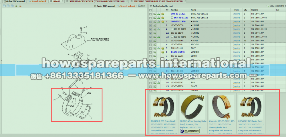Click the package icon for BAND 103-33-31230

163,22
